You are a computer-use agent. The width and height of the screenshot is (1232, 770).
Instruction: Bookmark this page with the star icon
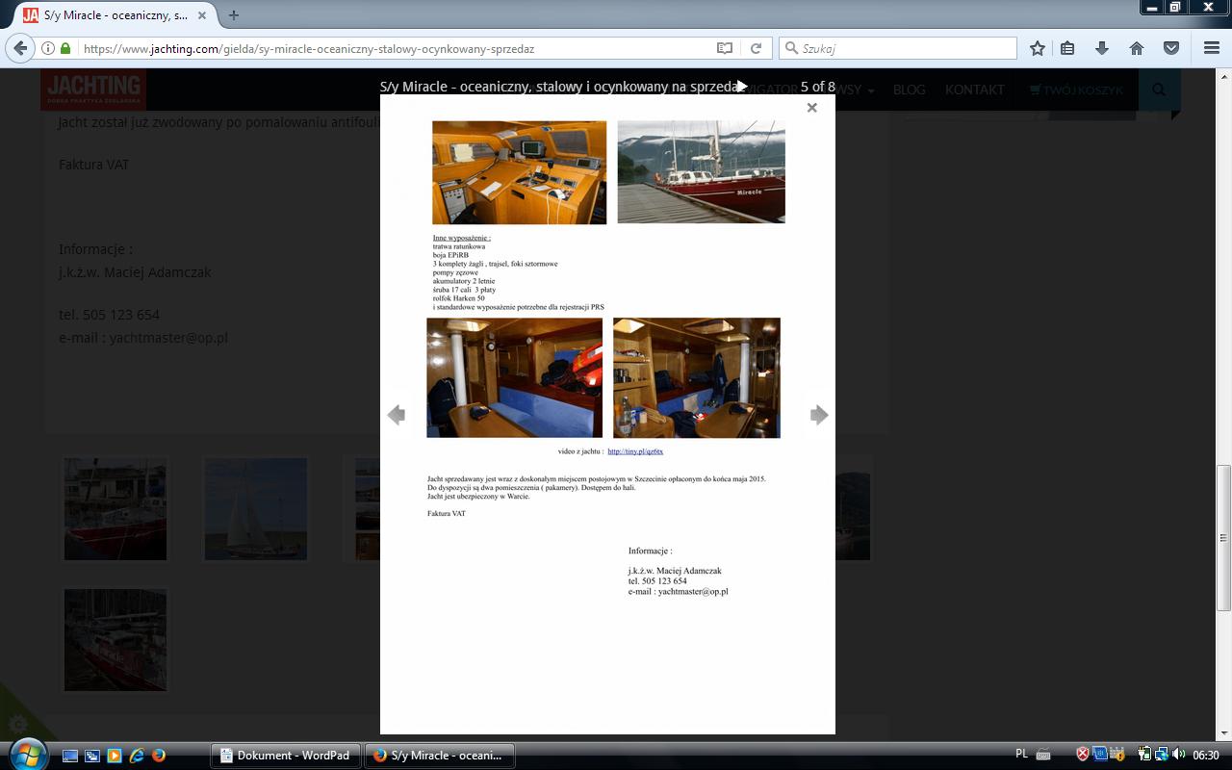1037,48
